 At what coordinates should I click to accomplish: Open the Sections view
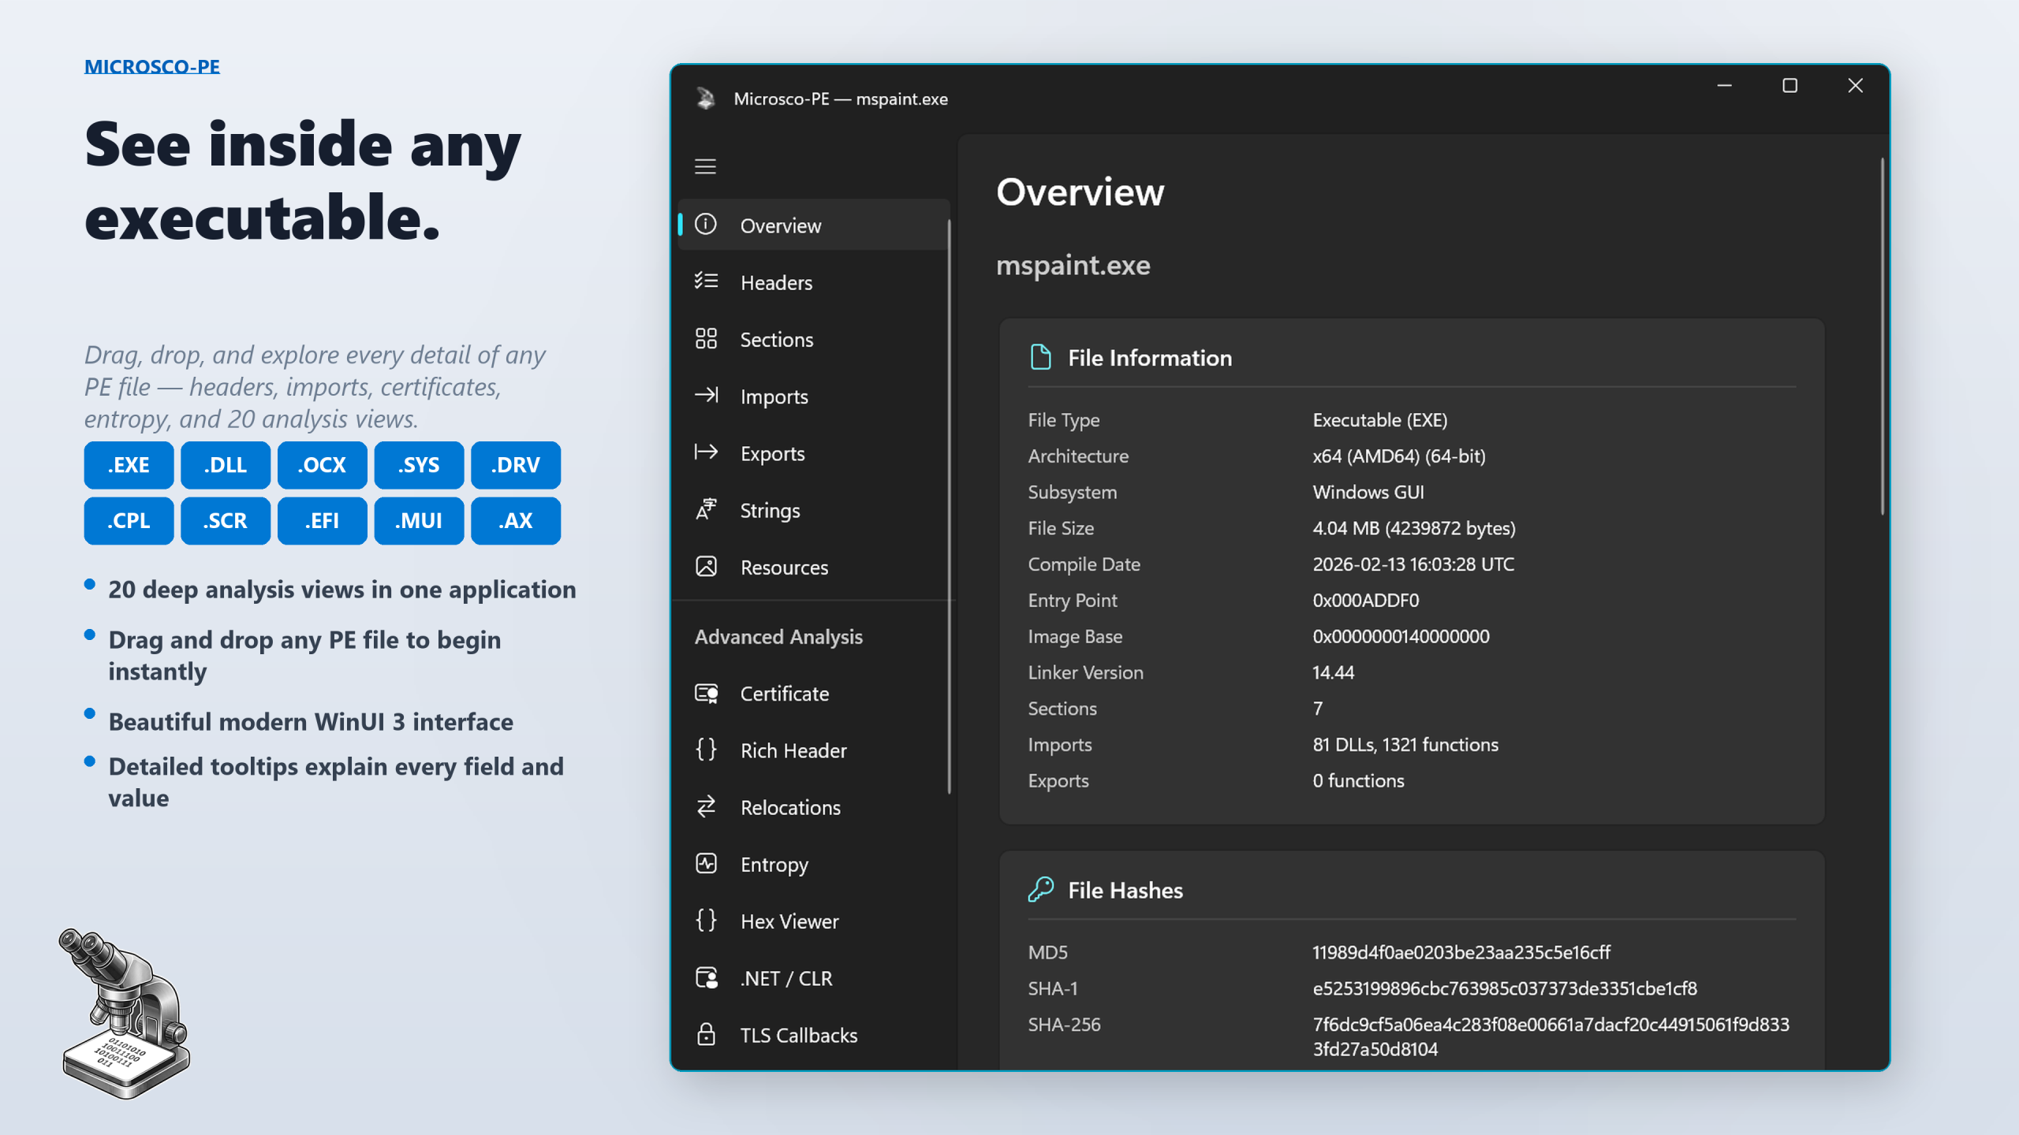777,339
